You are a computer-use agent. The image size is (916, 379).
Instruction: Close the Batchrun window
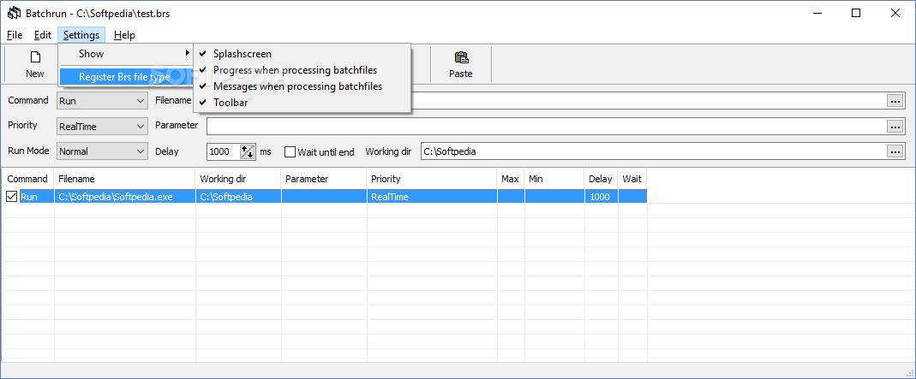[x=895, y=14]
